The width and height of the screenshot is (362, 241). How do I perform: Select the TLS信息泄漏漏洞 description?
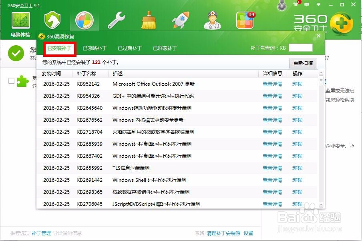tap(131, 168)
